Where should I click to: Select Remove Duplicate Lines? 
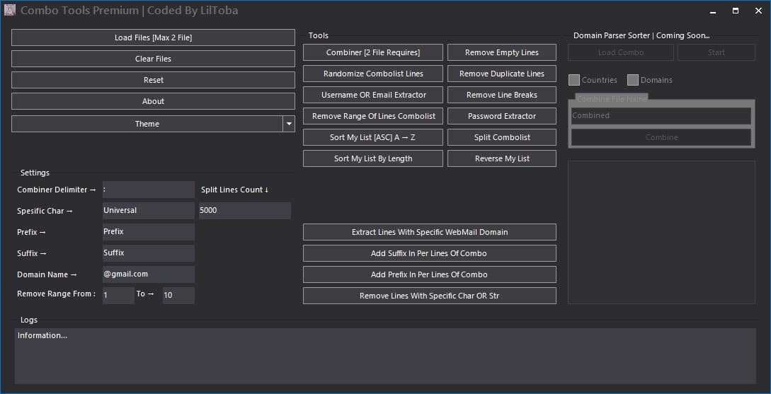(502, 74)
